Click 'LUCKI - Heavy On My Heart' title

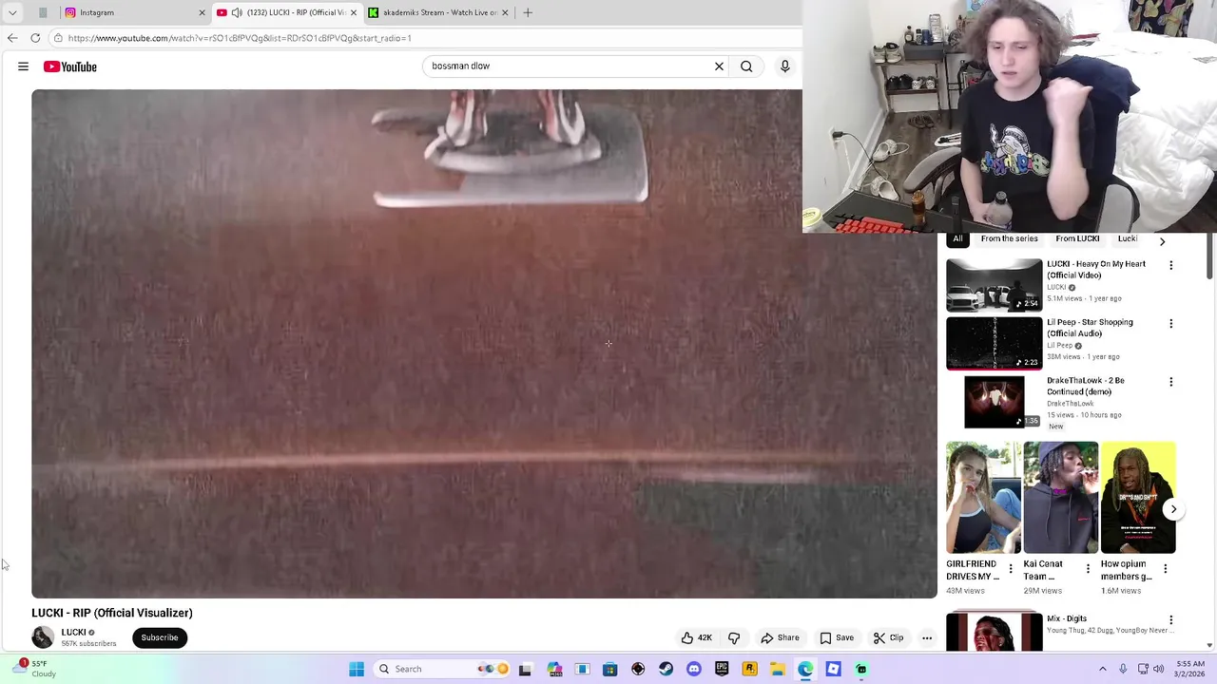tap(1096, 270)
